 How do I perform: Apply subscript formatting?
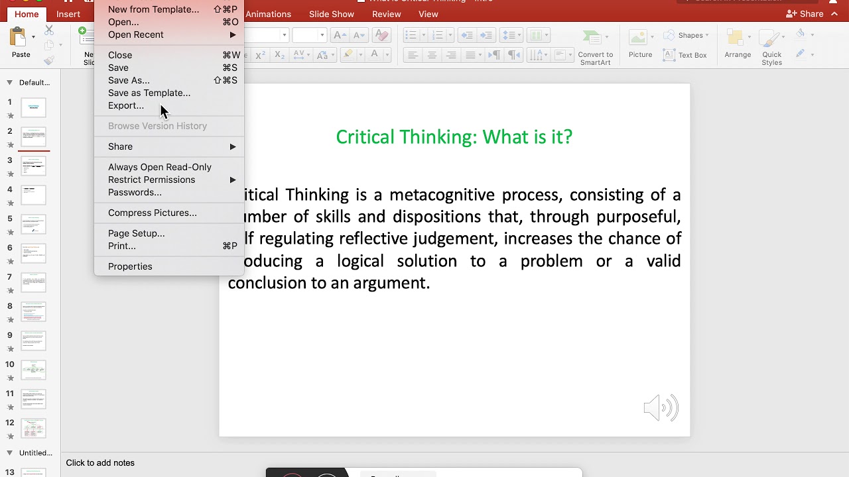pyautogui.click(x=279, y=55)
